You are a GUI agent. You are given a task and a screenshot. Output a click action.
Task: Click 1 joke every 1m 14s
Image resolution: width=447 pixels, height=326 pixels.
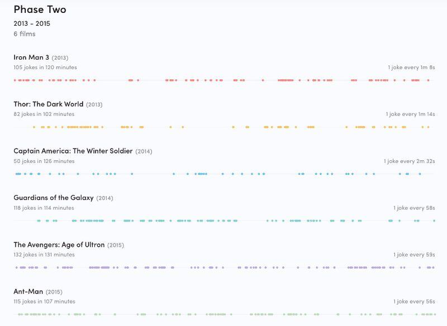[411, 114]
